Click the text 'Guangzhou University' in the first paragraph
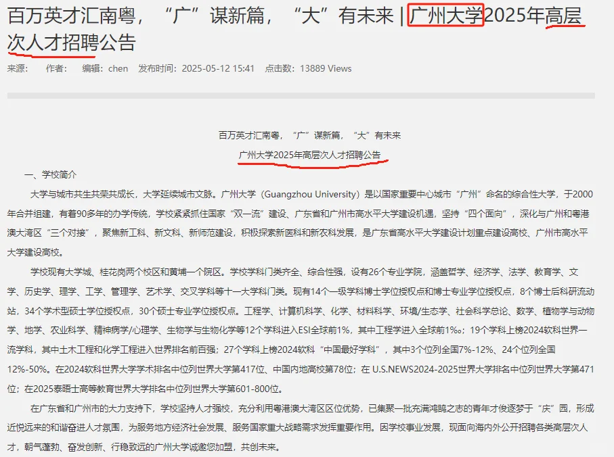This screenshot has width=614, height=457. [310, 194]
